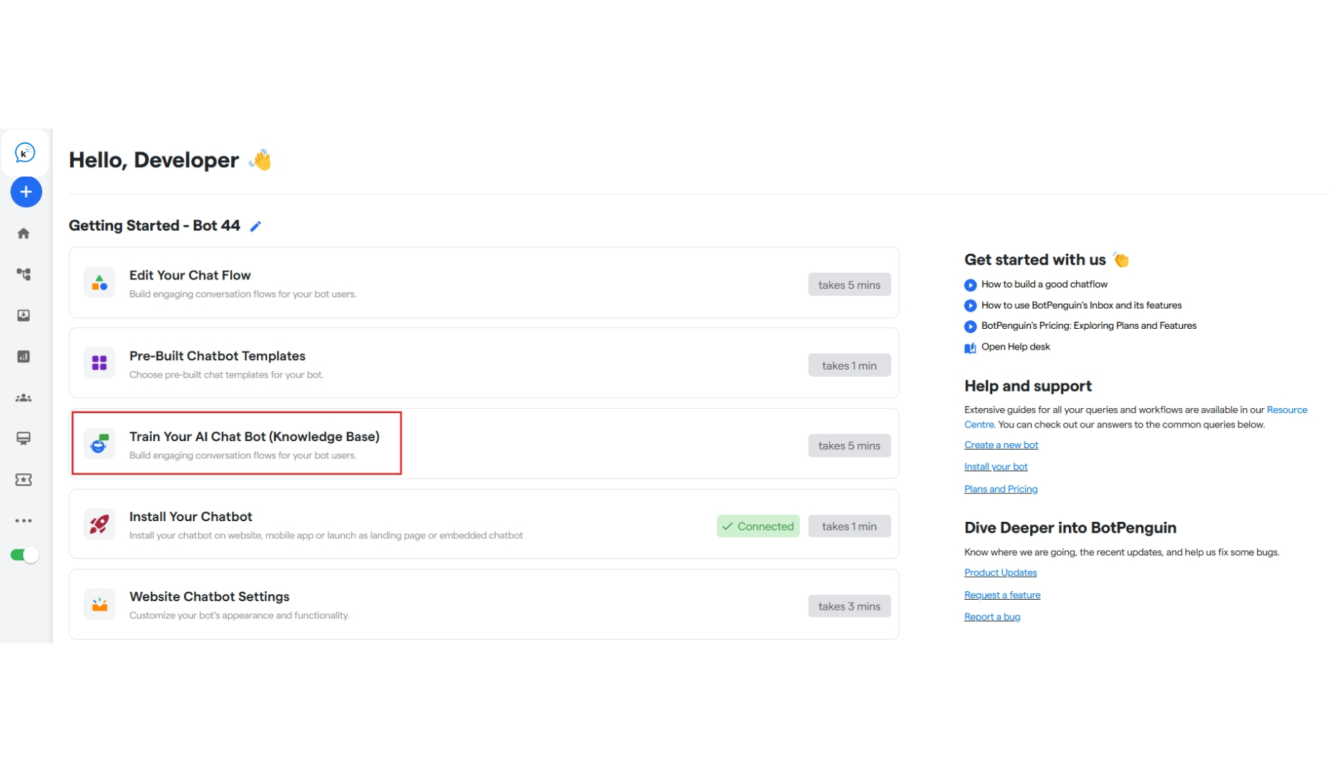Open the Report a bug link
The image size is (1335, 772).
pyautogui.click(x=992, y=617)
